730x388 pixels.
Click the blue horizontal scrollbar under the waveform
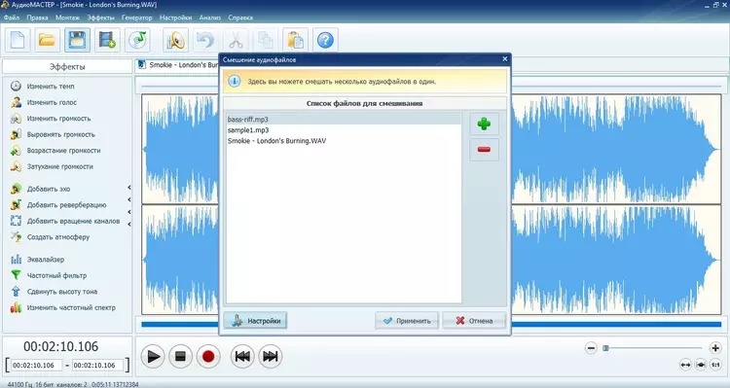(431, 324)
